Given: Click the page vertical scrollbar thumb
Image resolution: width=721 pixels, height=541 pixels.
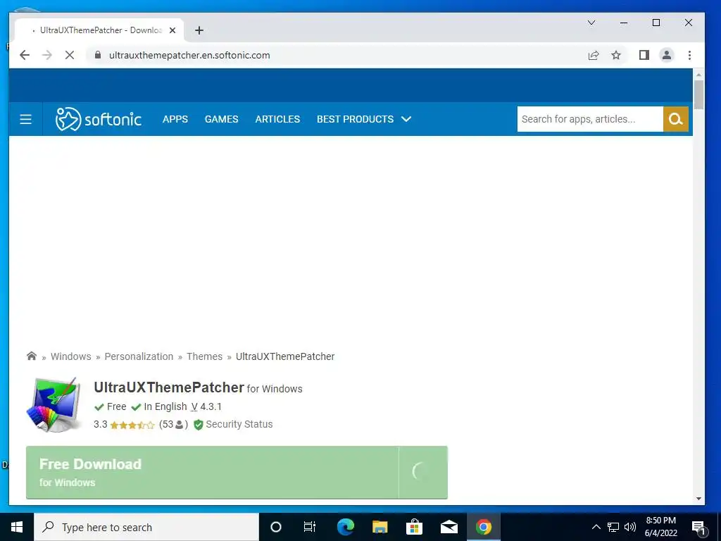Looking at the screenshot, I should (x=699, y=95).
